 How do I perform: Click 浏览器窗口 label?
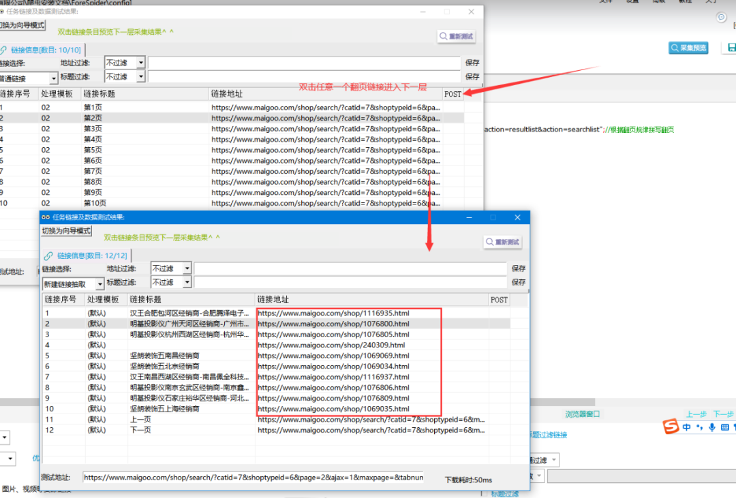click(582, 414)
